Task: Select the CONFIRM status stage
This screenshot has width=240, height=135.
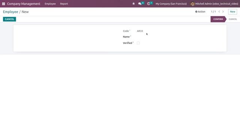Action: (218, 19)
